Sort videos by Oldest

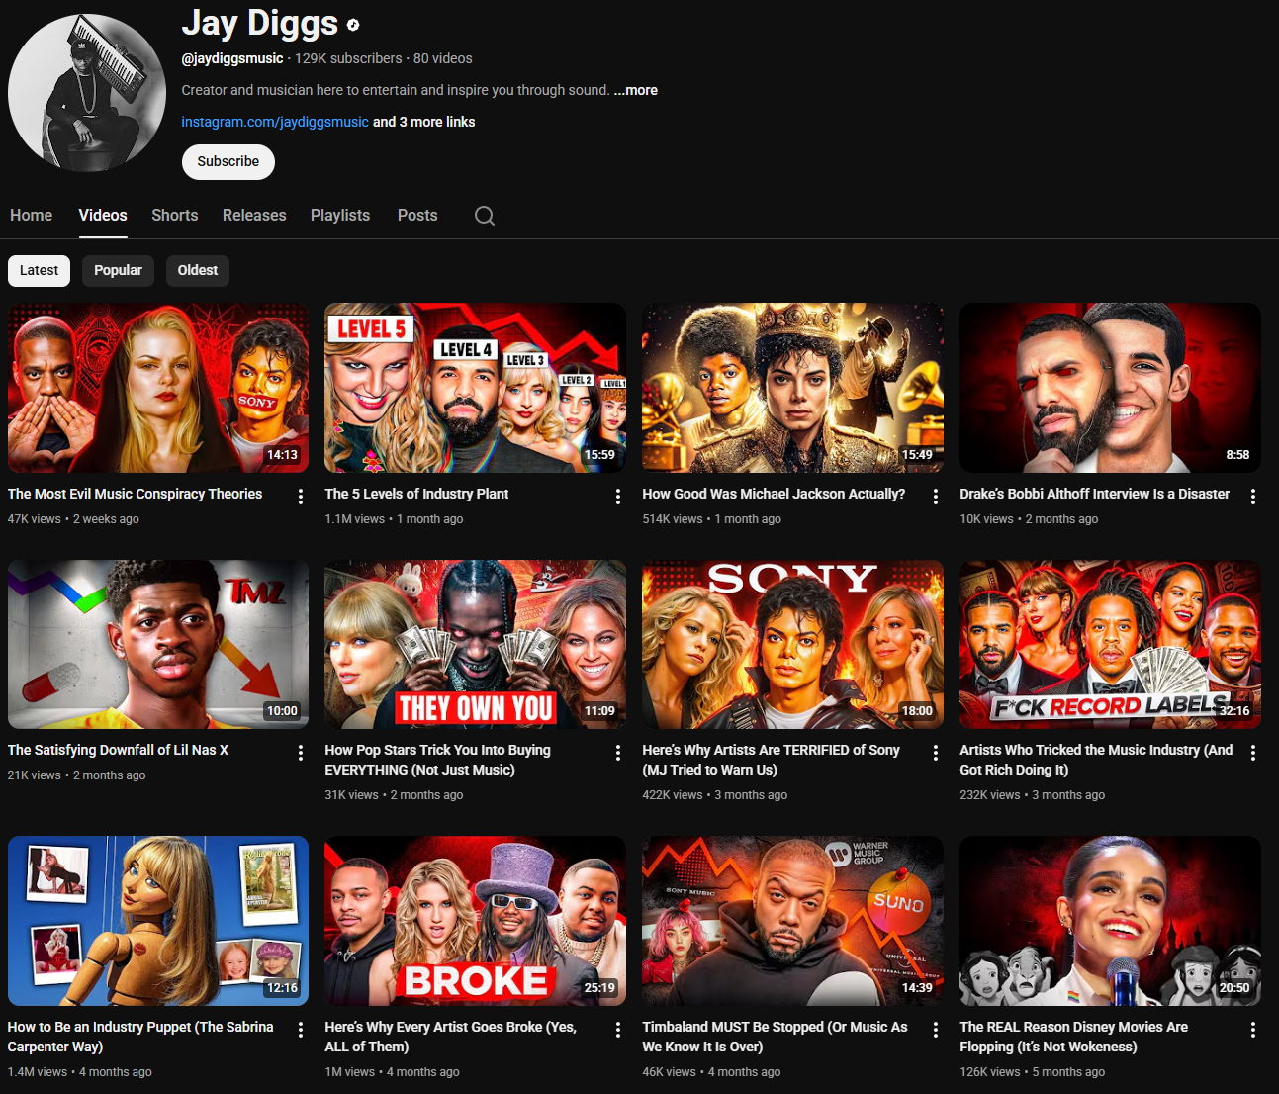pyautogui.click(x=198, y=271)
